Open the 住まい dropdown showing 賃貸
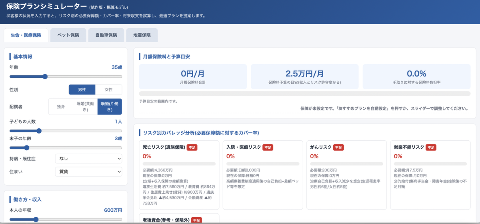480x224 pixels. pos(88,172)
